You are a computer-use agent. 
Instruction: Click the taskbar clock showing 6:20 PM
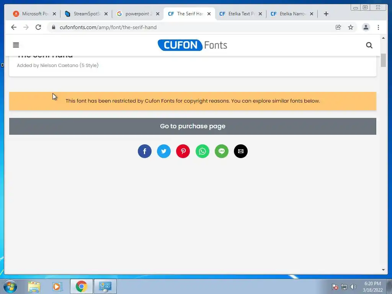tap(372, 287)
